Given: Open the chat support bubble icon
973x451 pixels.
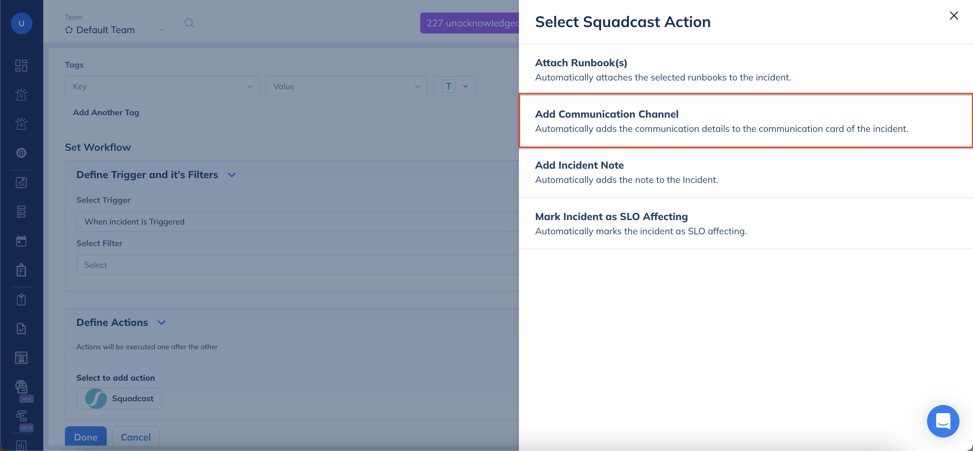Looking at the screenshot, I should click(943, 421).
